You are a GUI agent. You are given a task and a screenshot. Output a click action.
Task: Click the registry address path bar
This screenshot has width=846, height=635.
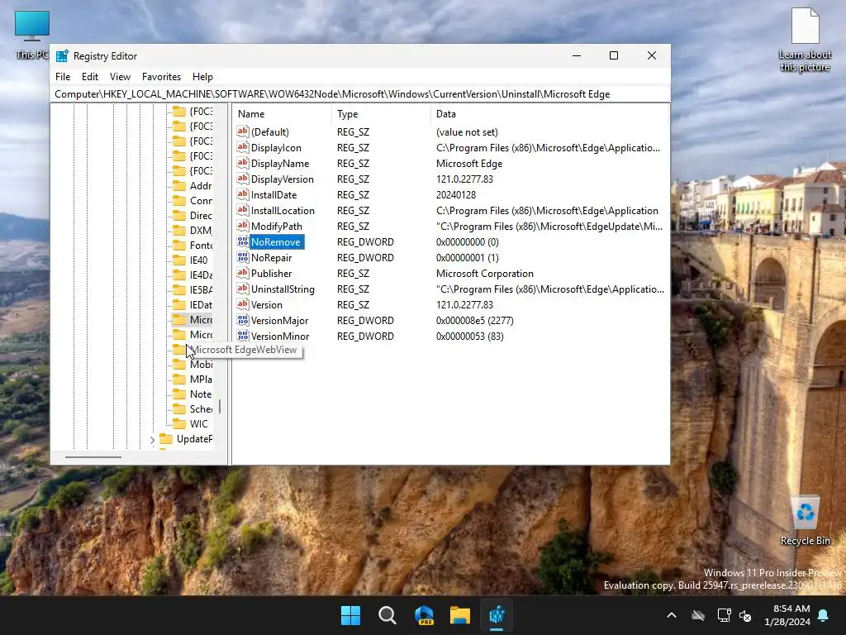[x=360, y=94]
